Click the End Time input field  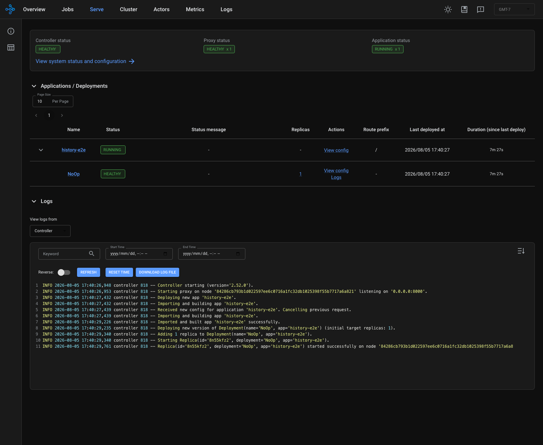point(212,254)
